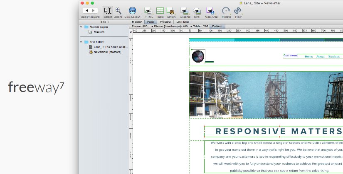Select the Table tool
The width and height of the screenshot is (343, 174).
160,11
